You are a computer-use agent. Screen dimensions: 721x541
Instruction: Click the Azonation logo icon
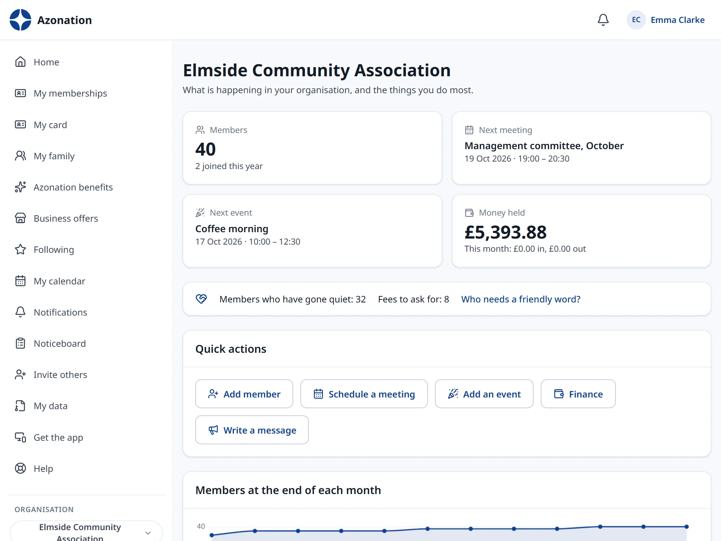tap(20, 20)
